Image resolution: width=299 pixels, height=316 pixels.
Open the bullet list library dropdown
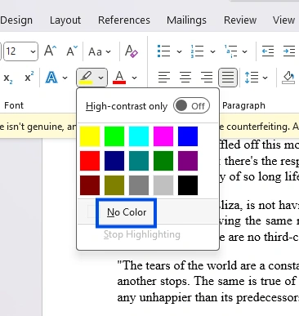[x=179, y=51]
